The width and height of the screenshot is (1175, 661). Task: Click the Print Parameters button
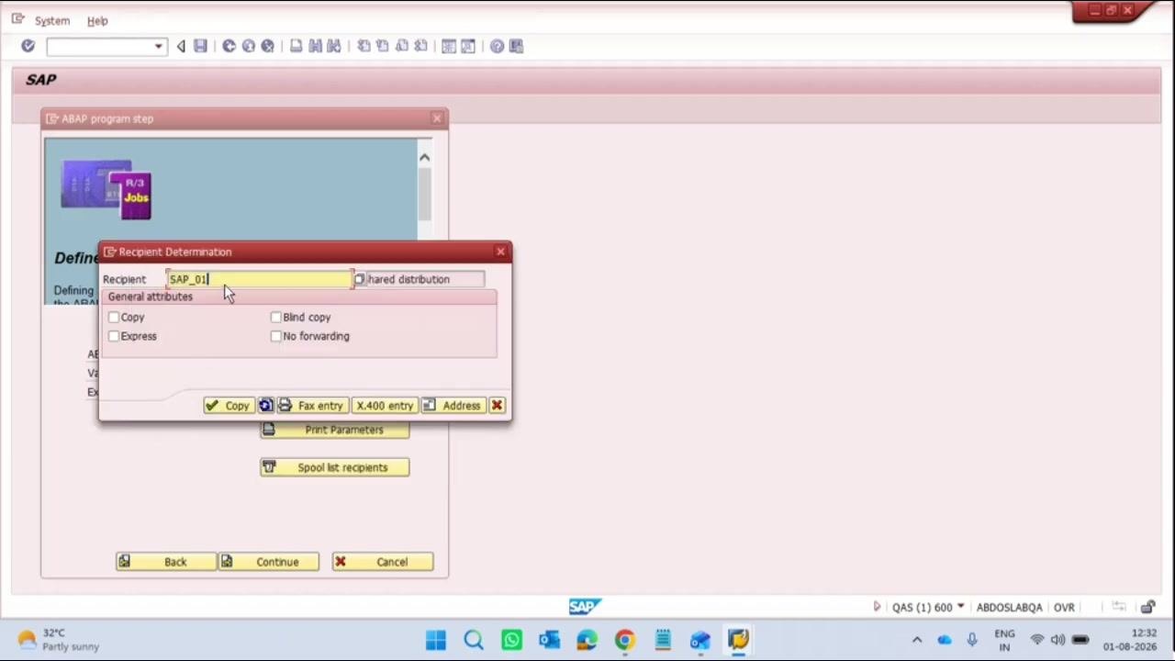(334, 430)
